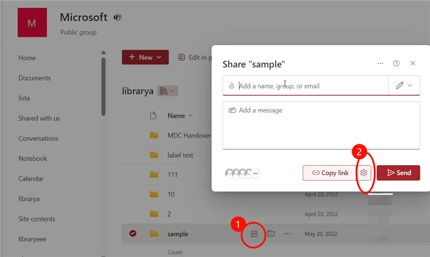The height and width of the screenshot is (257, 430).
Task: Open the New dropdown button
Action: click(145, 58)
